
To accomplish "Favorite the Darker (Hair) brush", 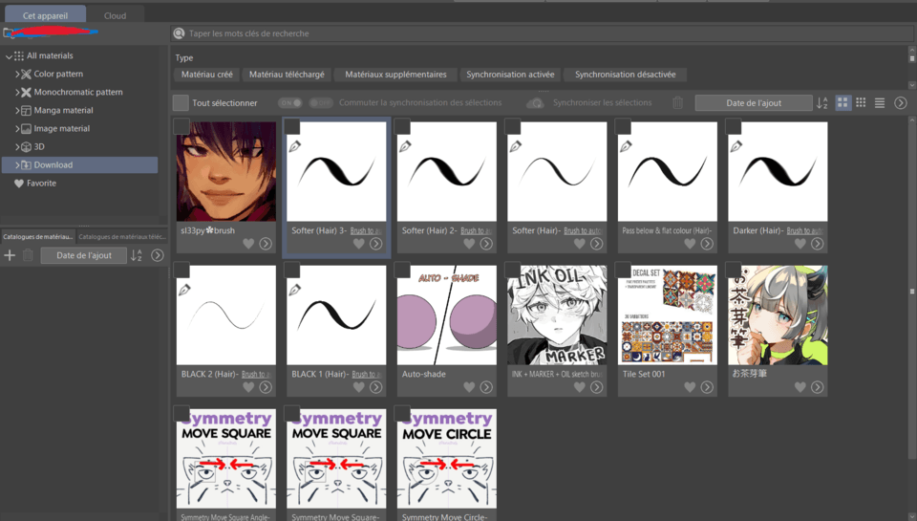I will 800,244.
